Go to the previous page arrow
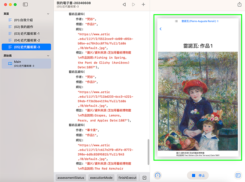The image size is (245, 182). pos(124,5)
